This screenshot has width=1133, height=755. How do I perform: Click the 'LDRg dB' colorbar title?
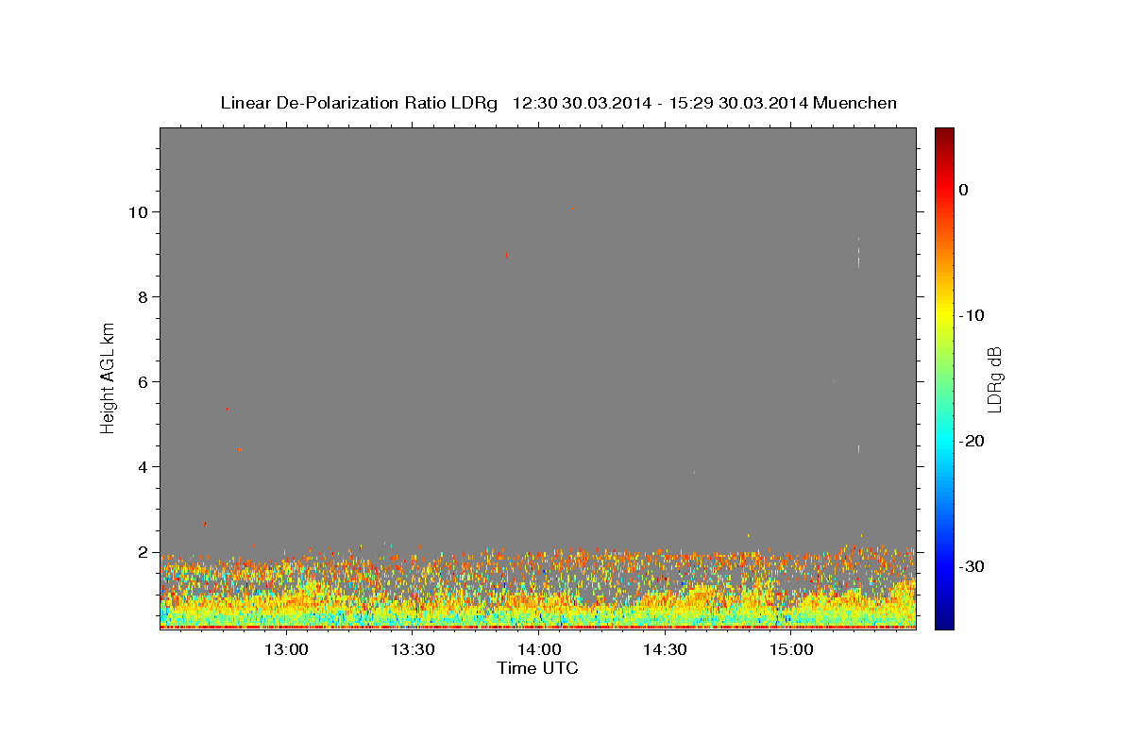point(994,378)
